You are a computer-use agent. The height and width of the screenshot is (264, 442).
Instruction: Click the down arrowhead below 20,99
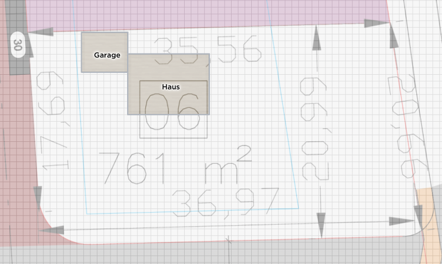point(320,224)
